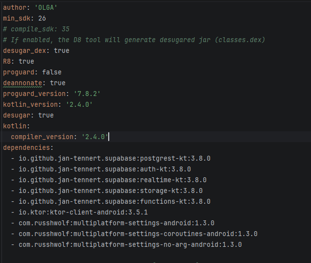Click the kotlin_version value '2.4.0'
Viewport: 311px width, 263px height.
(x=79, y=104)
